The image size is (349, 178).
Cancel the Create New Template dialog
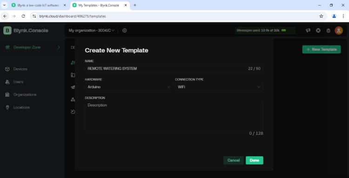coord(234,160)
